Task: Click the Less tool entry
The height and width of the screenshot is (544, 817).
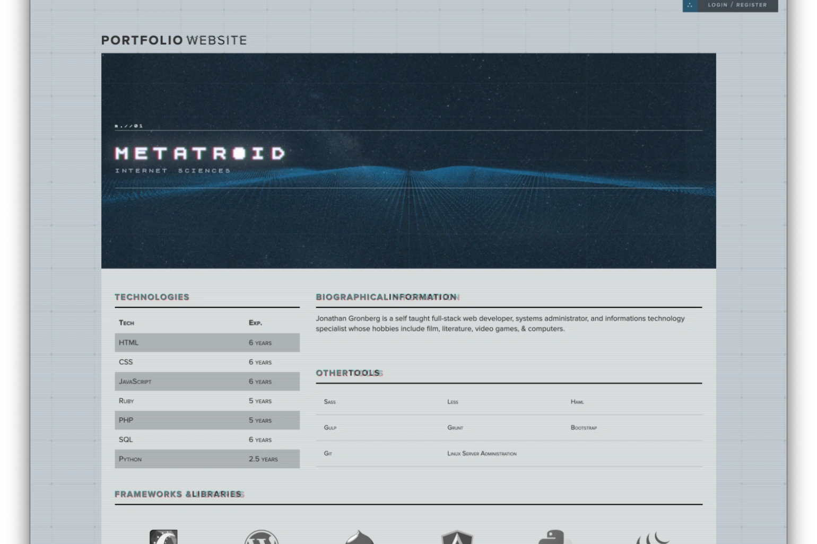Action: tap(453, 402)
